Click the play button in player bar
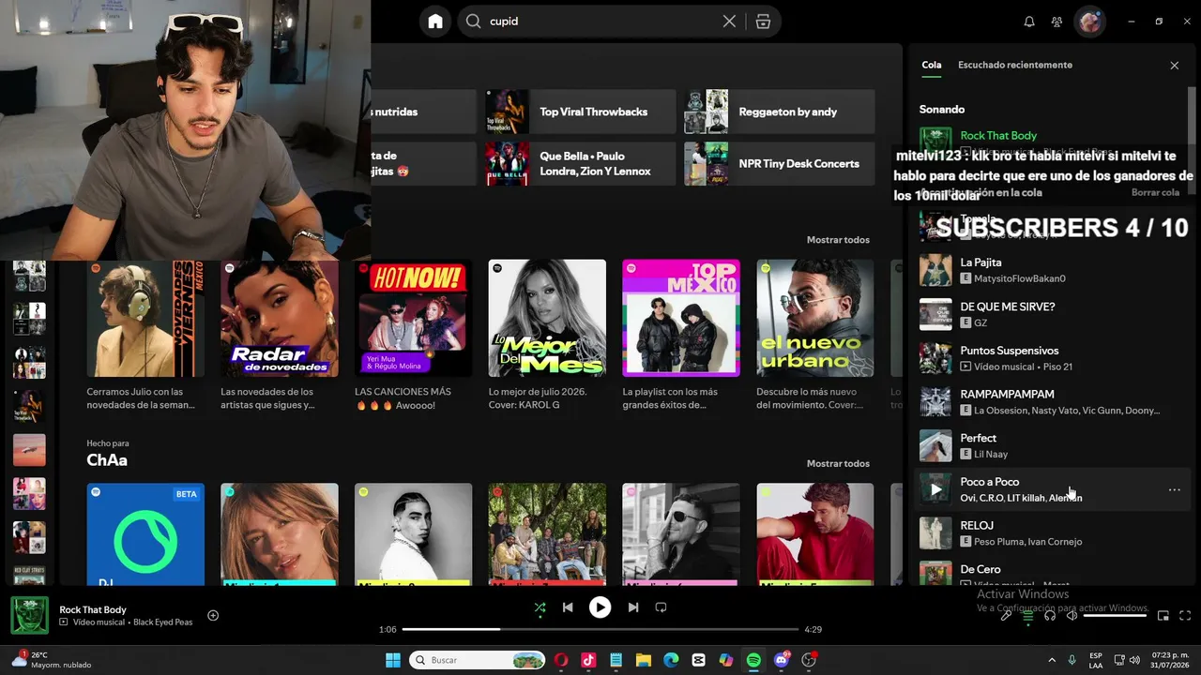Image resolution: width=1201 pixels, height=675 pixels. pyautogui.click(x=600, y=607)
